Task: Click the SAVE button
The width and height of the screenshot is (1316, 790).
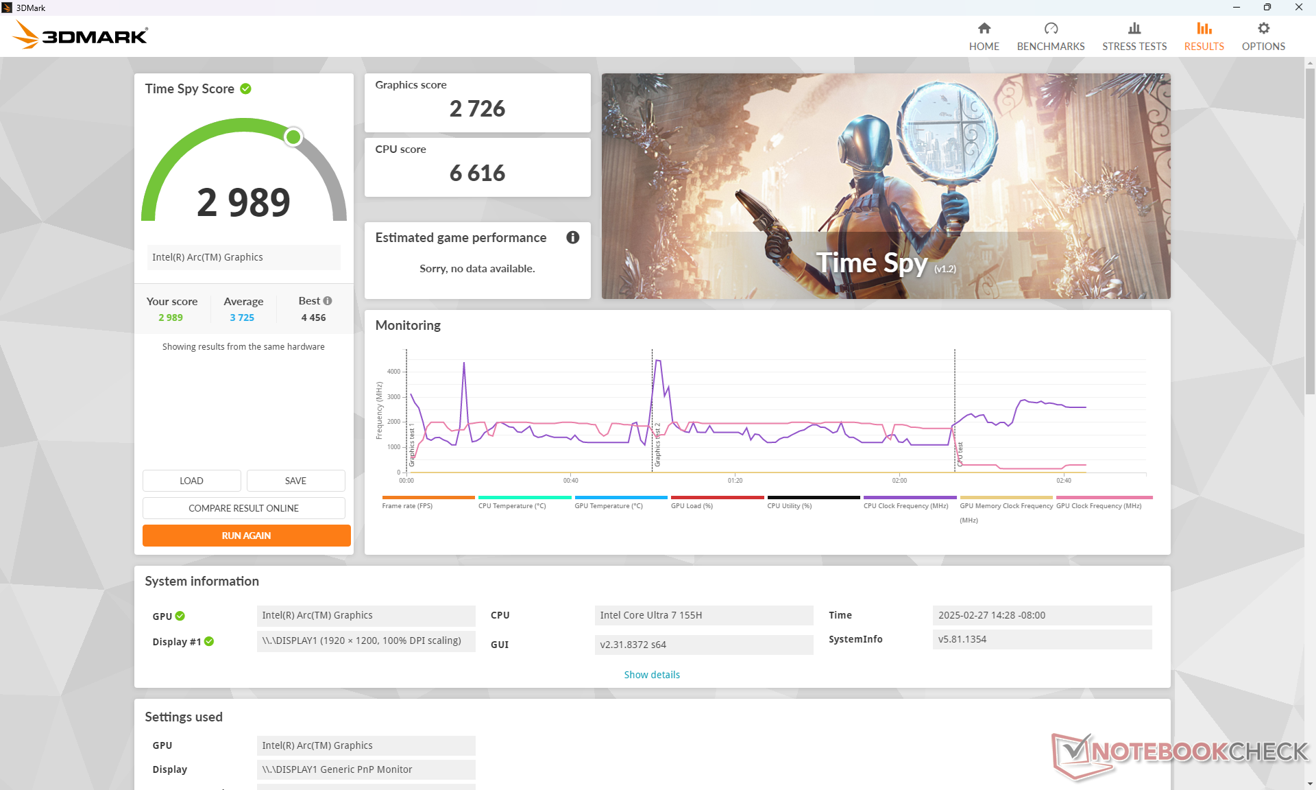Action: tap(295, 481)
